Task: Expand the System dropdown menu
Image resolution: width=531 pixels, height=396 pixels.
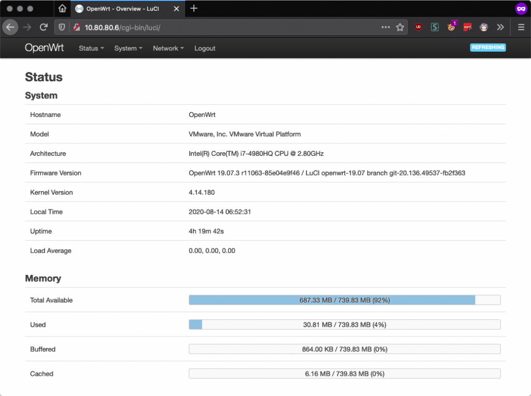Action: [x=129, y=48]
